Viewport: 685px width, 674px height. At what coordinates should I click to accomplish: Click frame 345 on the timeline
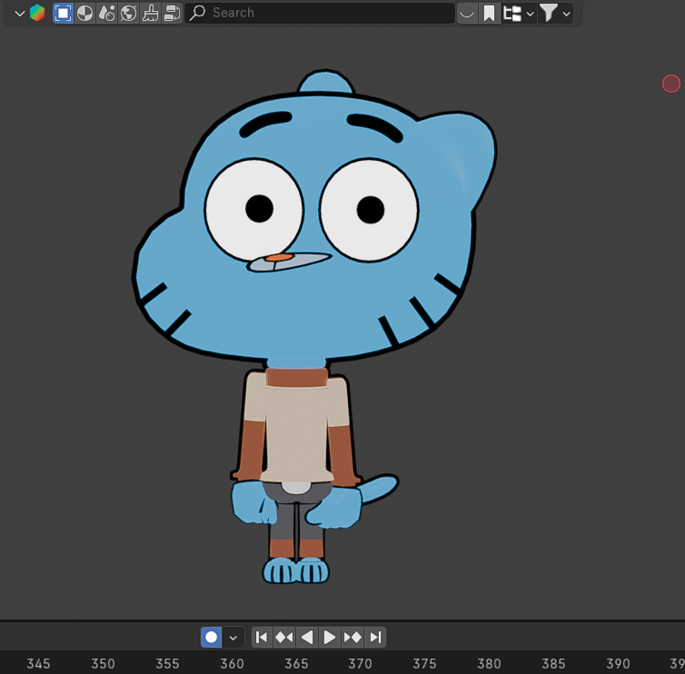38,663
